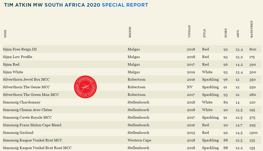Viewport: 263px width, 151px height.
Task: Click score 96 in Sijnn Red row
Action: point(225,65)
